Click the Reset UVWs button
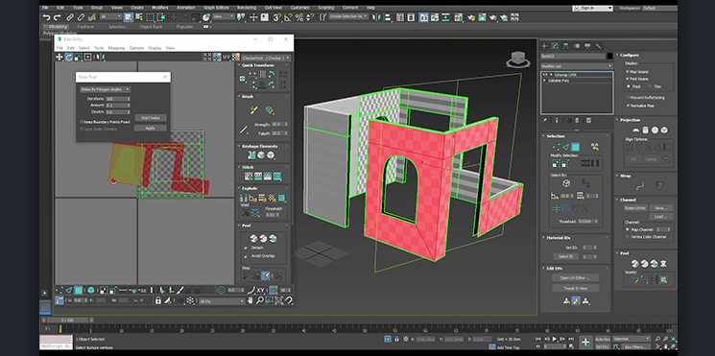 (x=635, y=208)
